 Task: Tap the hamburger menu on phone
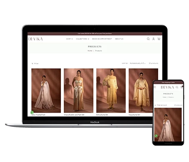[x=155, y=87]
